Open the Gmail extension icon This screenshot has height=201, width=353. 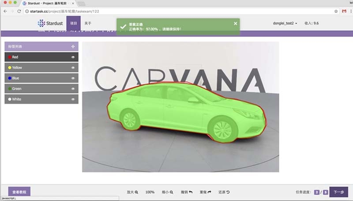coord(344,11)
